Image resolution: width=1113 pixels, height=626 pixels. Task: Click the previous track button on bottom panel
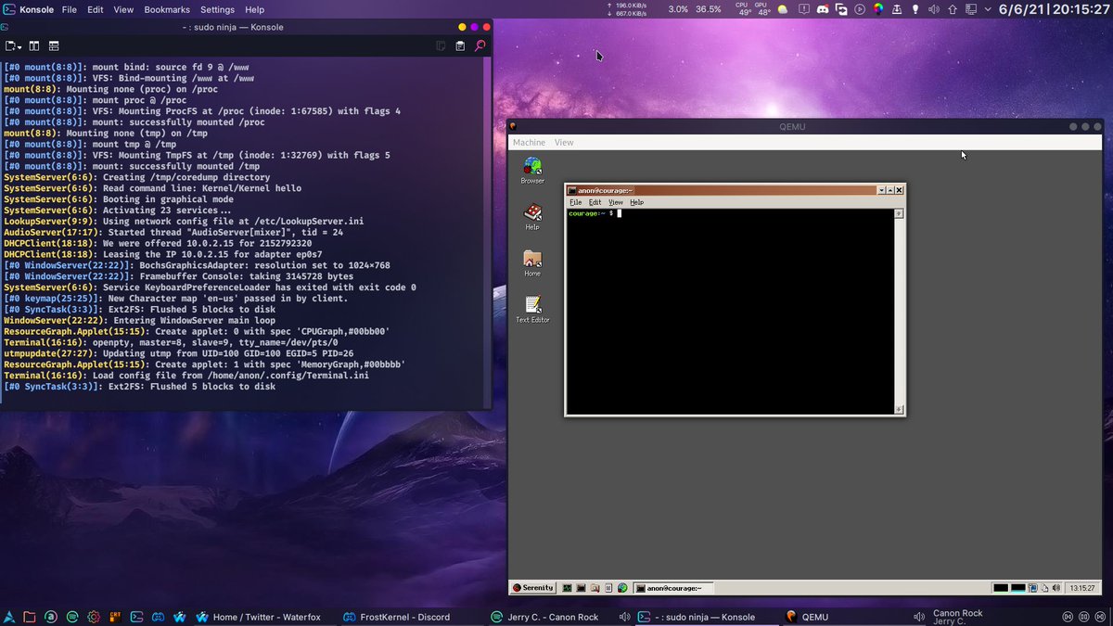pos(1068,617)
